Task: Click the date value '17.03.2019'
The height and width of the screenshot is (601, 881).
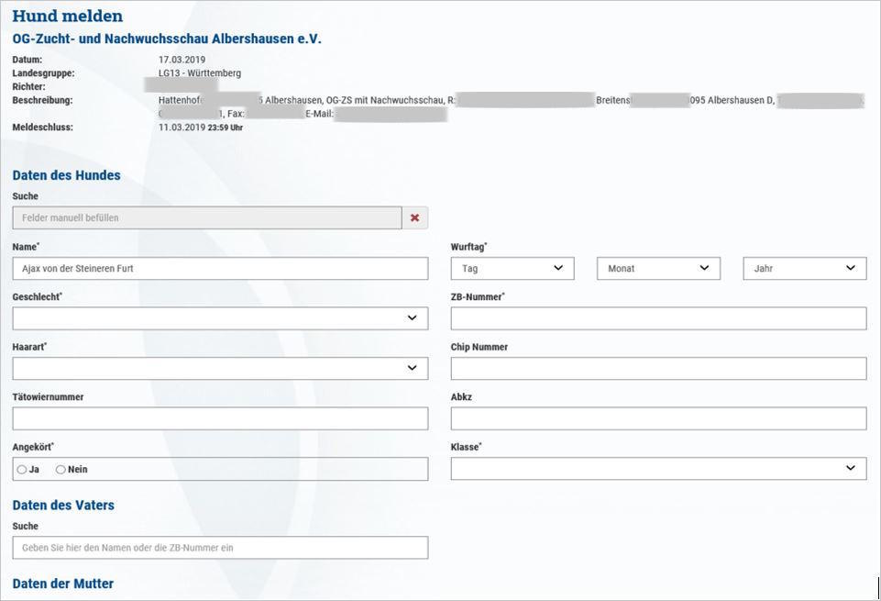Action: pyautogui.click(x=182, y=60)
